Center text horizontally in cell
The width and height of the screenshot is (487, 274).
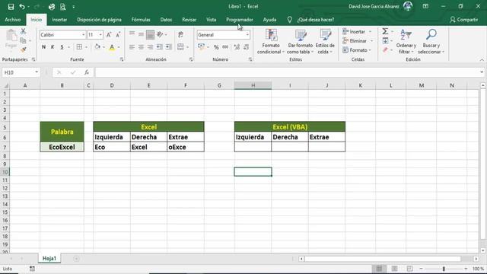click(141, 47)
